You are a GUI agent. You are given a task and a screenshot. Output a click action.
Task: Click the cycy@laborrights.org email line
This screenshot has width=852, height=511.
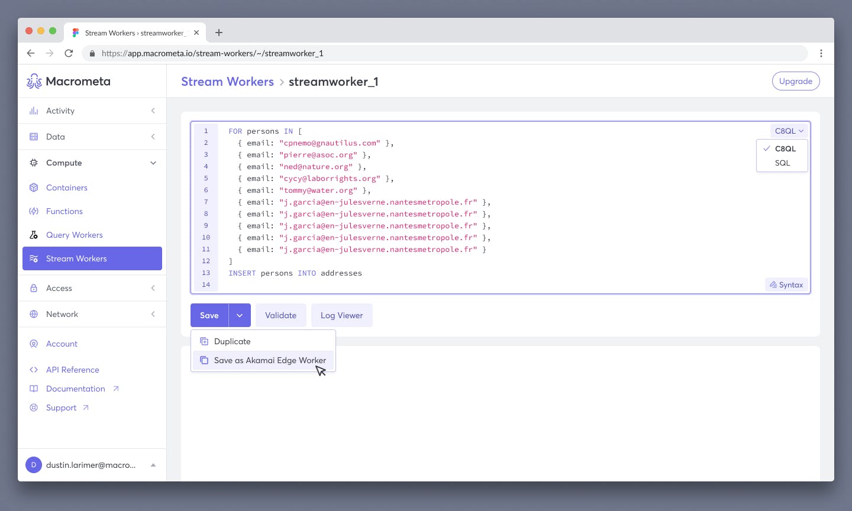pos(316,179)
